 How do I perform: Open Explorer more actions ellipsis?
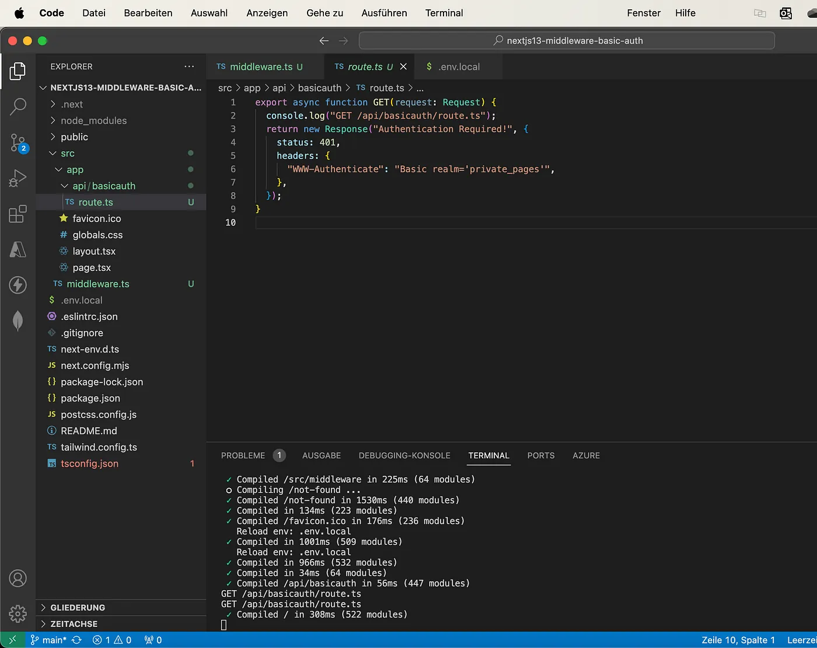(x=189, y=67)
